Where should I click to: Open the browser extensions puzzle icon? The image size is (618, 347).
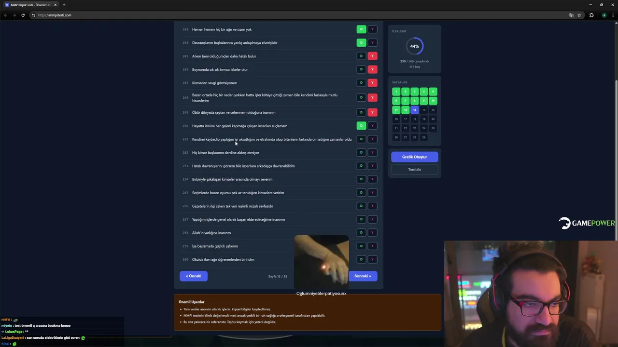(591, 15)
